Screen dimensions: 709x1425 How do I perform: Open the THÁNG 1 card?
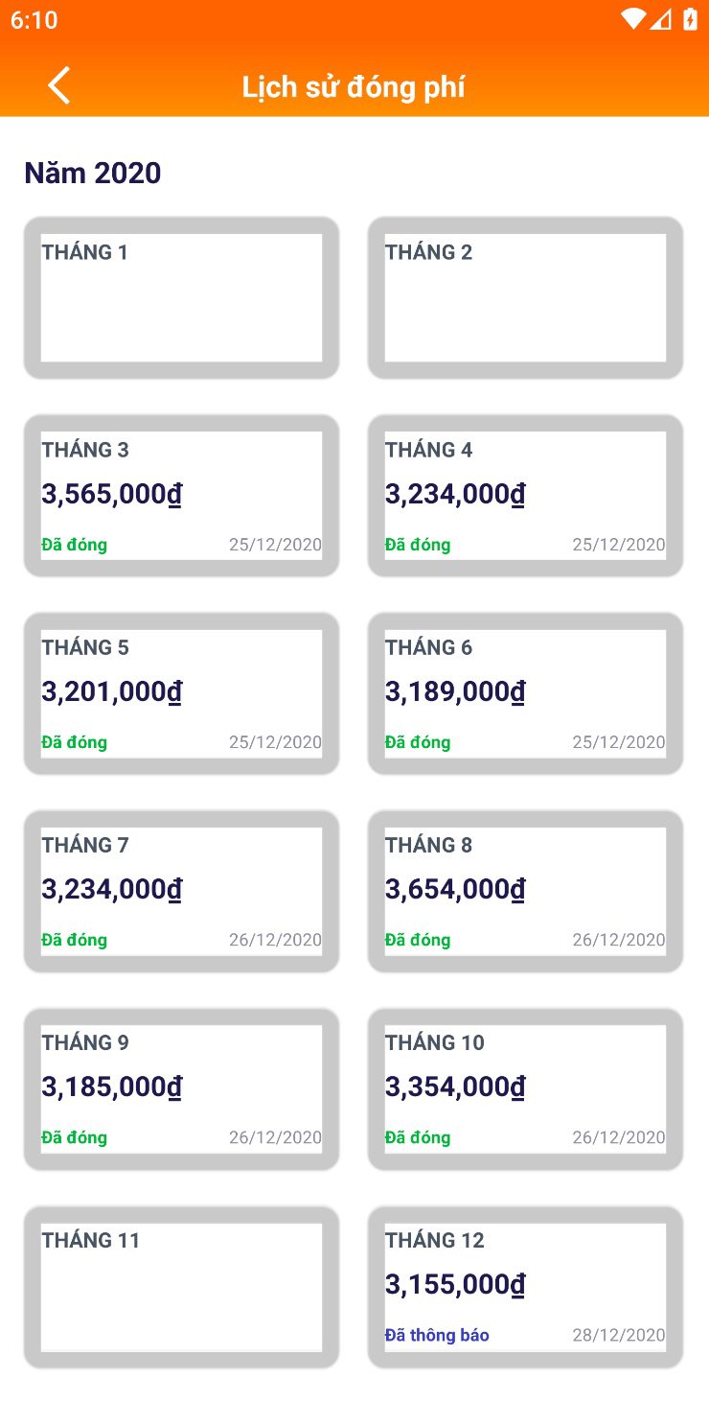(x=181, y=297)
